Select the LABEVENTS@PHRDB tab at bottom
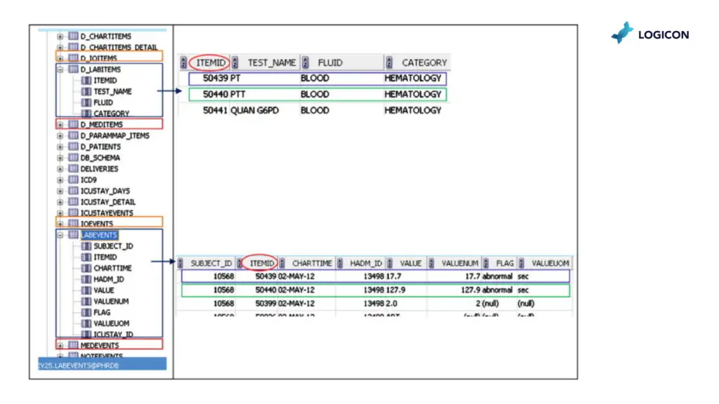 click(102, 364)
